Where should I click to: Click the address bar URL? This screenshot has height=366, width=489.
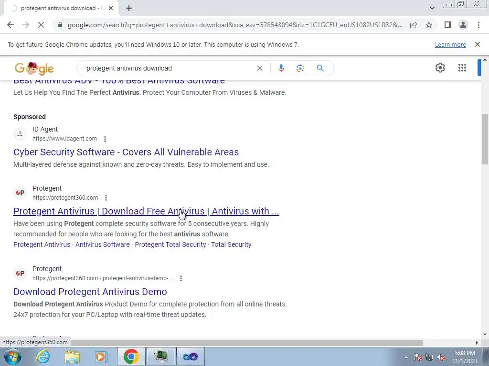click(234, 25)
